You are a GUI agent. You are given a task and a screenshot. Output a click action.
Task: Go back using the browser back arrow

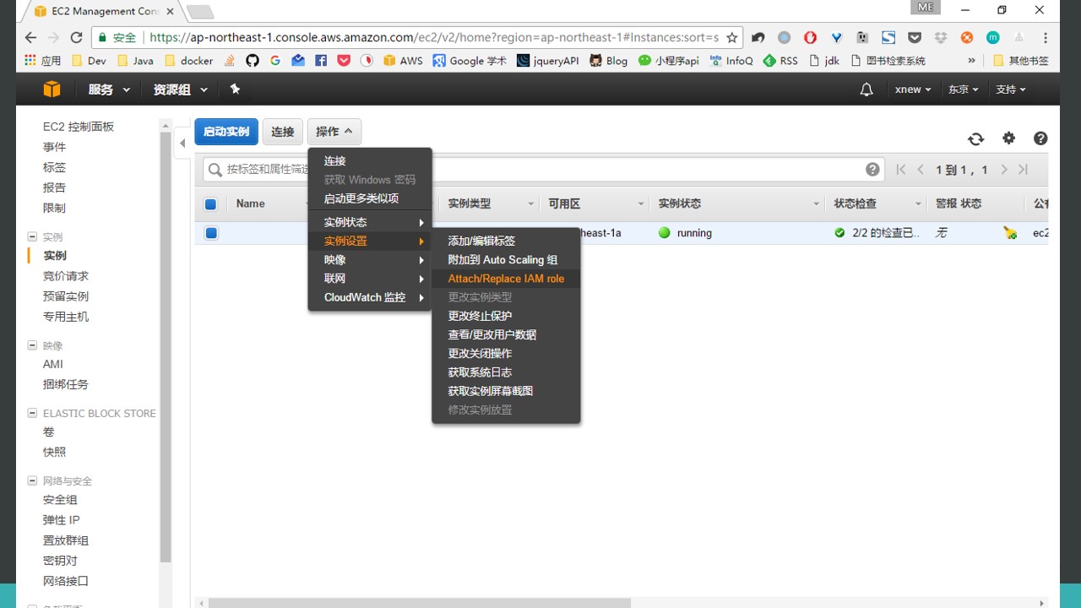[30, 37]
